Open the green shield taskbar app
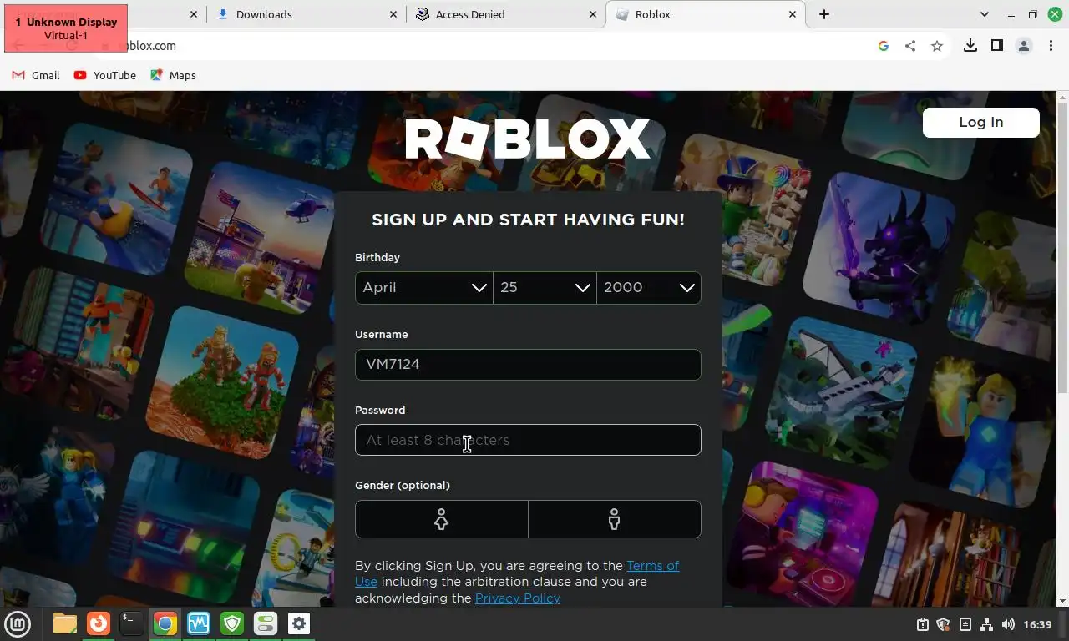 pos(232,623)
